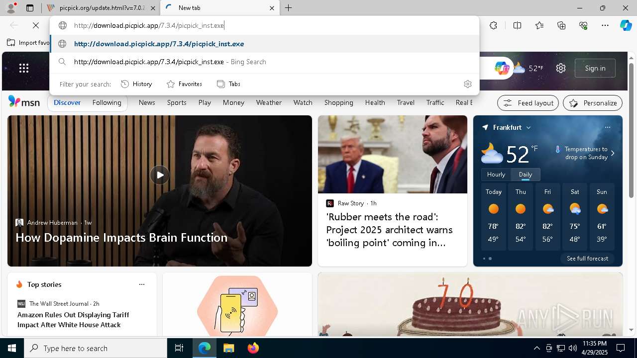Viewport: 637px width, 358px height.
Task: Open address bar suggestion settings gear
Action: coord(467,84)
